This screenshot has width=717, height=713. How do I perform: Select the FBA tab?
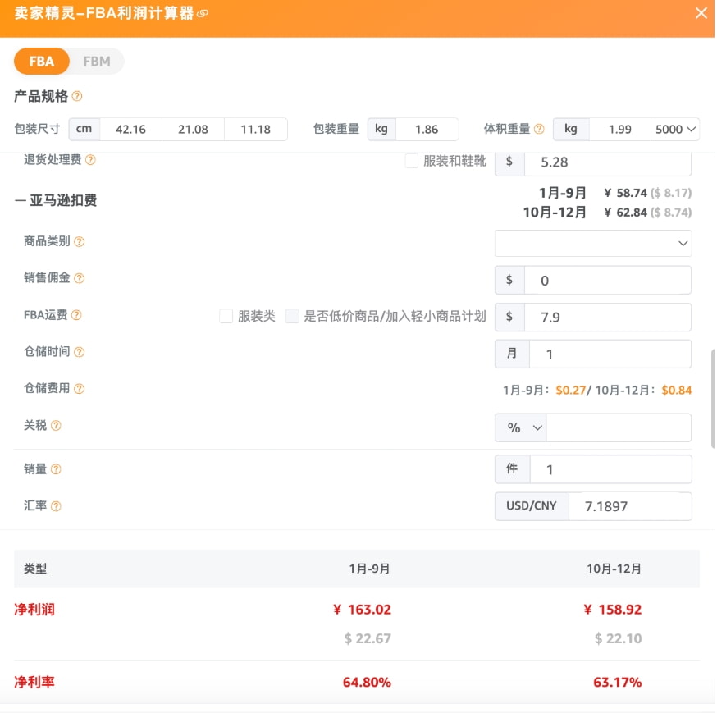(41, 61)
